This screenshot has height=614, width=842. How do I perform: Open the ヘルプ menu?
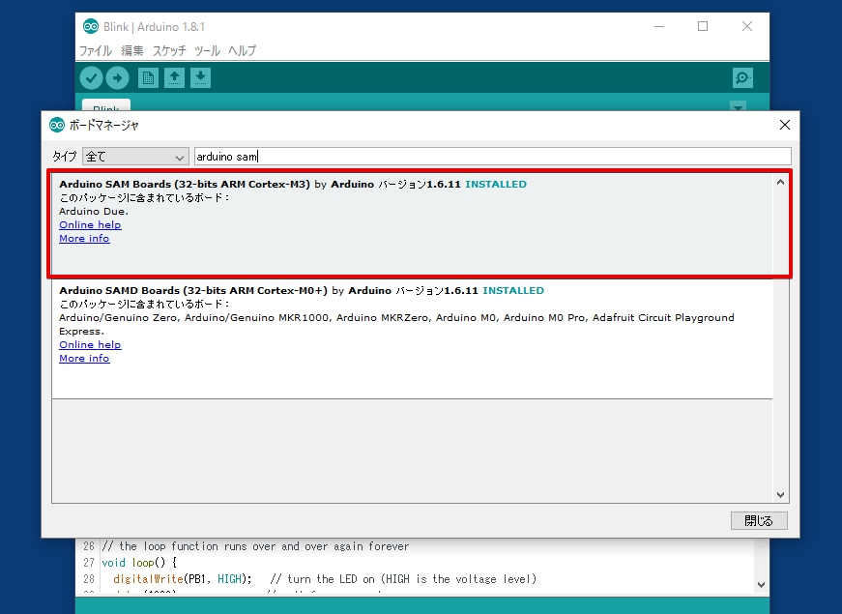point(243,50)
